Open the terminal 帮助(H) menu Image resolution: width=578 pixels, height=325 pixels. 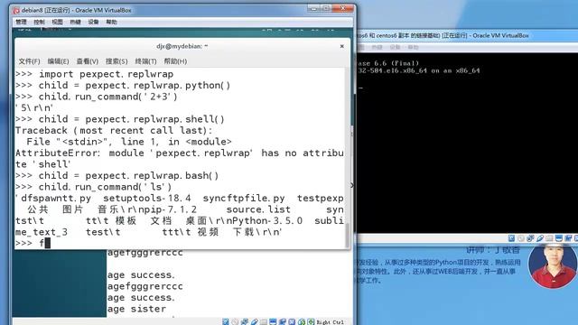175,61
